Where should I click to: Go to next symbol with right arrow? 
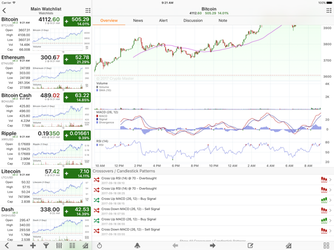point(212,246)
